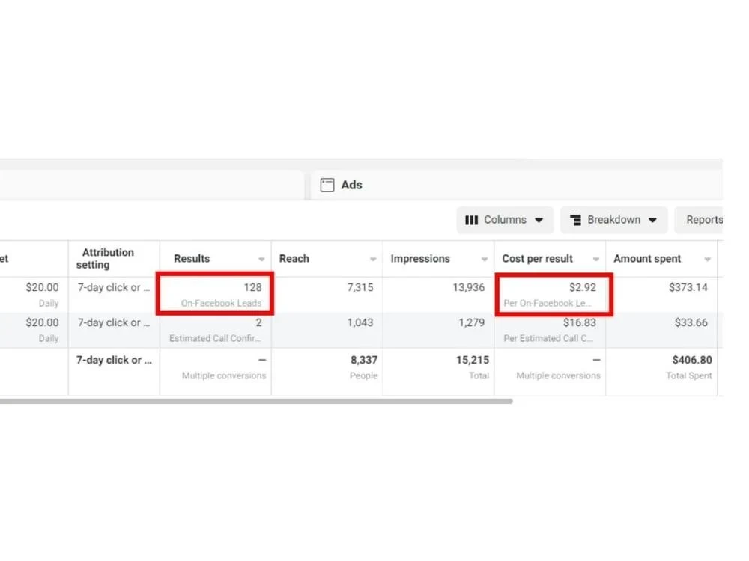Click the Attribution setting column header

tap(108, 259)
